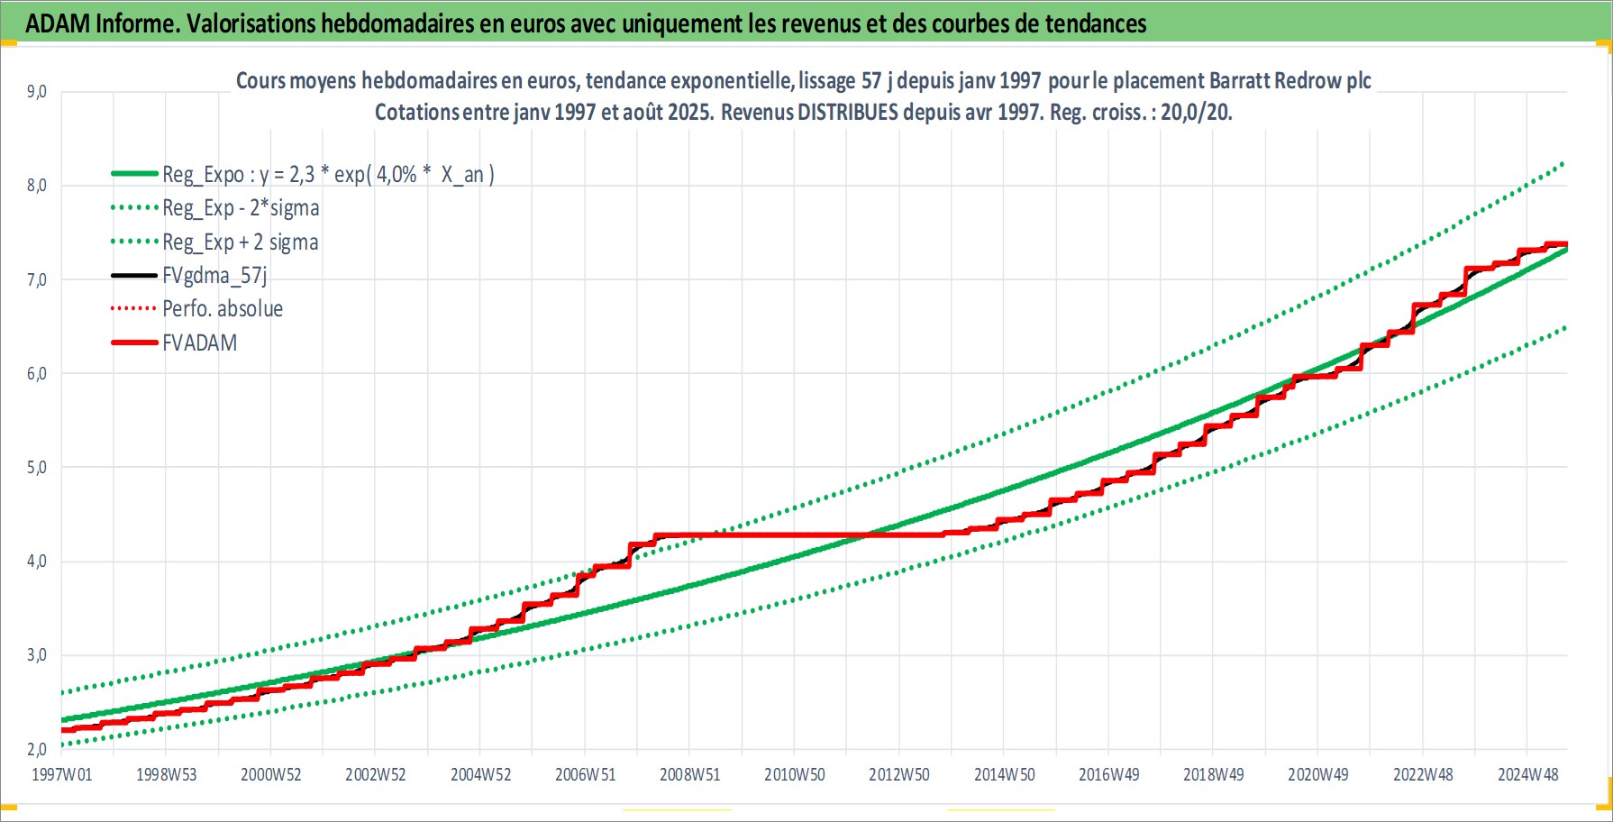Click legend entry 'Perfo. absolue'

pyautogui.click(x=223, y=309)
